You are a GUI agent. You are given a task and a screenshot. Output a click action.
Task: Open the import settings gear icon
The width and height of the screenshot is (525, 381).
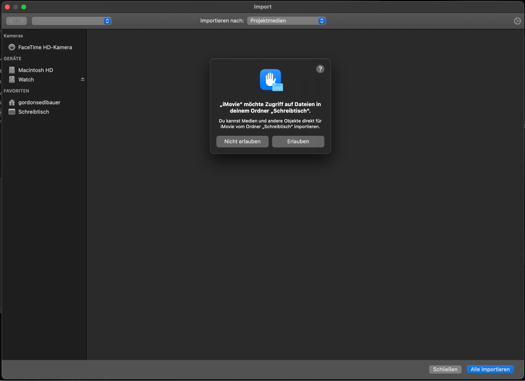[x=517, y=21]
